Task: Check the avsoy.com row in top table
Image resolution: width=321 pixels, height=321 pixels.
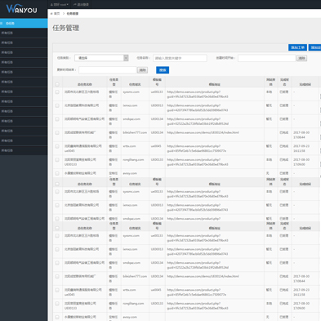Action: [x=57, y=173]
